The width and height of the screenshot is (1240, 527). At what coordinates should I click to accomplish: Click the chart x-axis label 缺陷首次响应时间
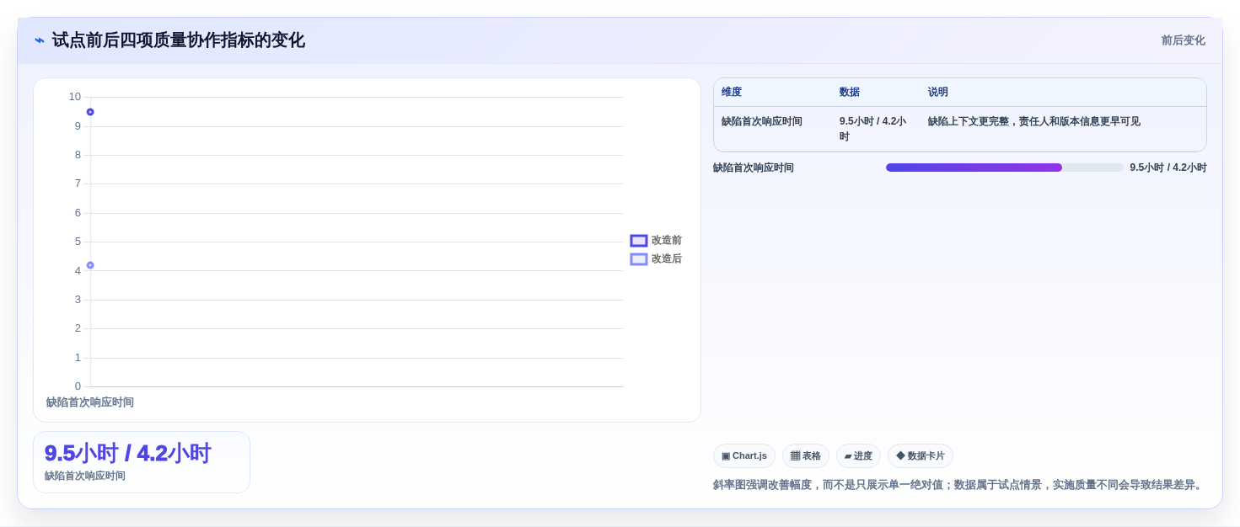coord(90,402)
